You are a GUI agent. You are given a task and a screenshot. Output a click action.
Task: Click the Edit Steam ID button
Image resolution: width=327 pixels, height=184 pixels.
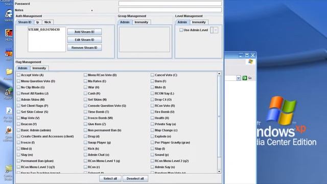coord(84,40)
